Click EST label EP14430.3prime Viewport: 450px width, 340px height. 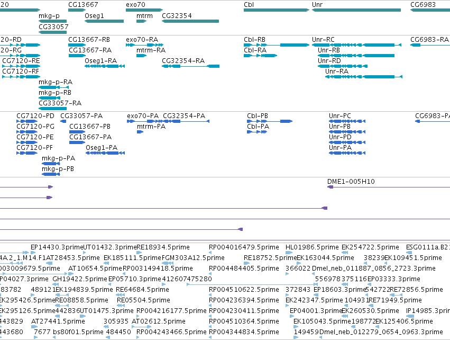coord(57,247)
